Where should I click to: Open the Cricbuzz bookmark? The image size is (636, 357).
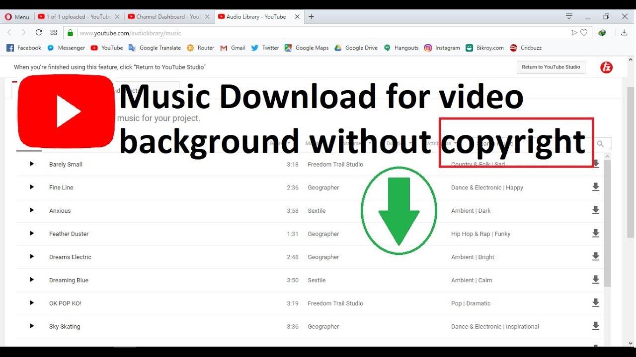(x=526, y=48)
